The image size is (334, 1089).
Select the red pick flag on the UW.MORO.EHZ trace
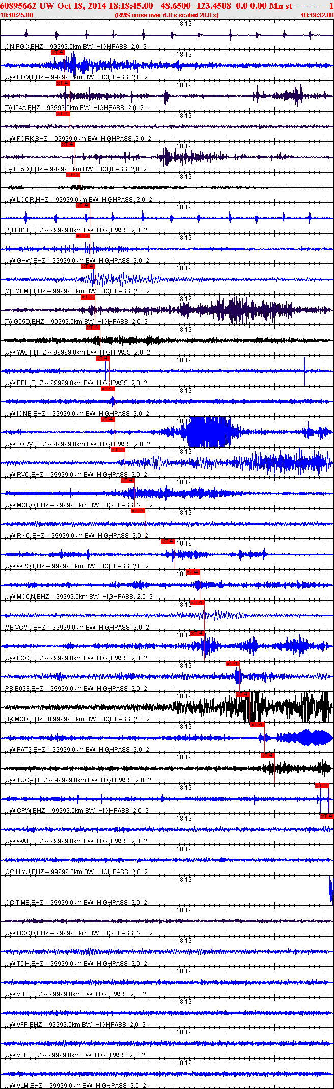point(128,480)
